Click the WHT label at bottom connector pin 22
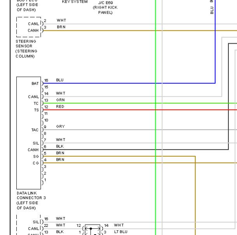This screenshot has width=237, height=235. click(61, 225)
